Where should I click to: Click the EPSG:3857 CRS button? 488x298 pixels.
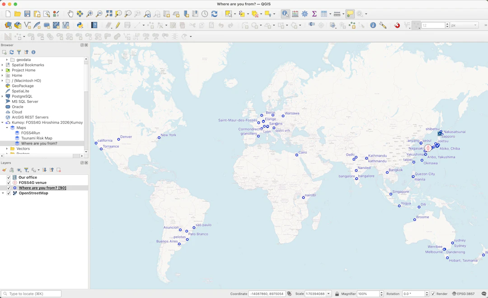tap(464, 293)
